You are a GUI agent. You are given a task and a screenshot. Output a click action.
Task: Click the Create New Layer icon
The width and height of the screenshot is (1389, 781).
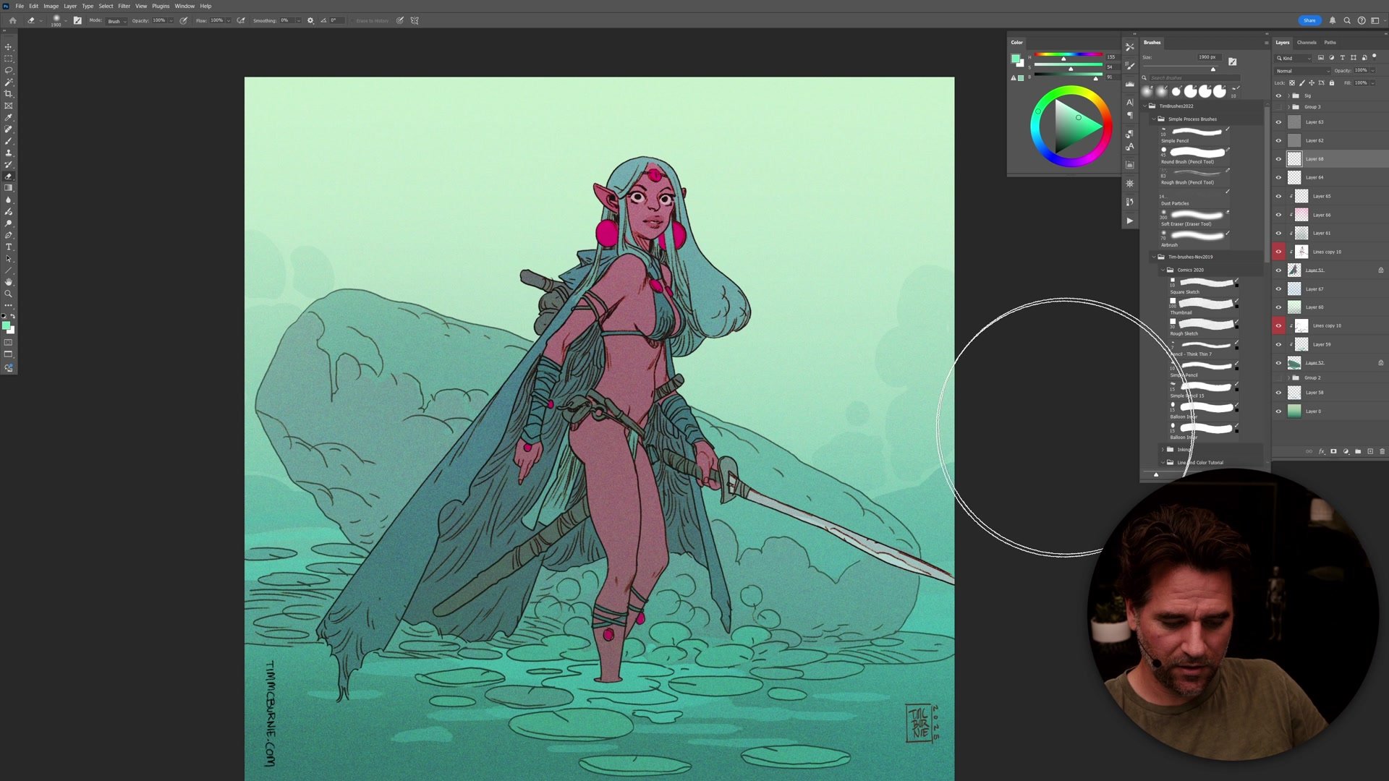[1371, 451]
